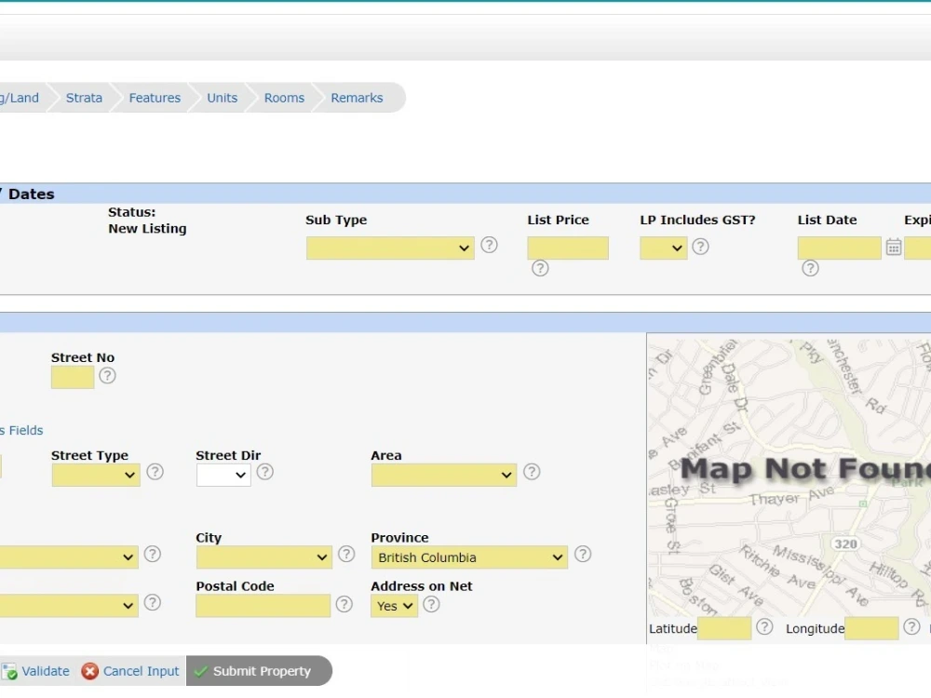The image size is (931, 698).
Task: Click inside the List Price field
Action: (x=568, y=248)
